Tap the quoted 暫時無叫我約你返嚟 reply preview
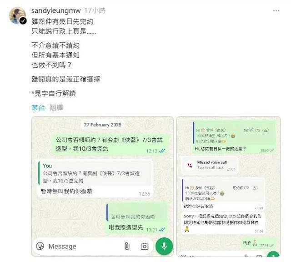This screenshot has width=291, height=262. [x=136, y=212]
